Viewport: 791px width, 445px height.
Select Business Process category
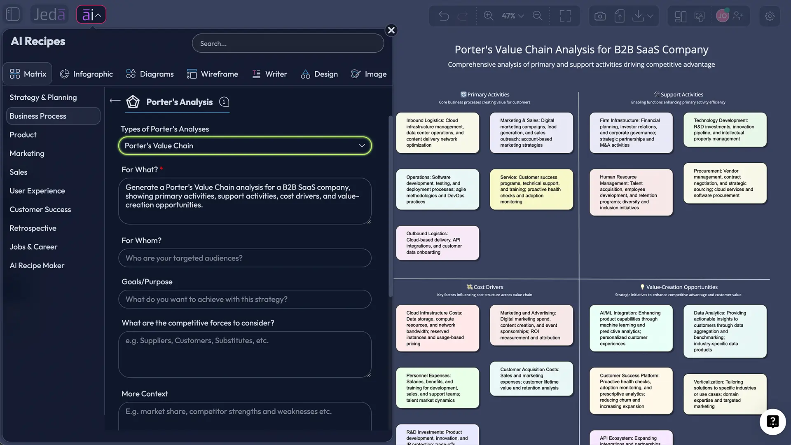coord(53,116)
